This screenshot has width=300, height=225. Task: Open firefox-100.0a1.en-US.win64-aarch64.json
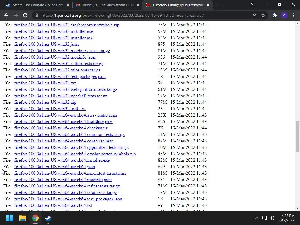(x=54, y=167)
